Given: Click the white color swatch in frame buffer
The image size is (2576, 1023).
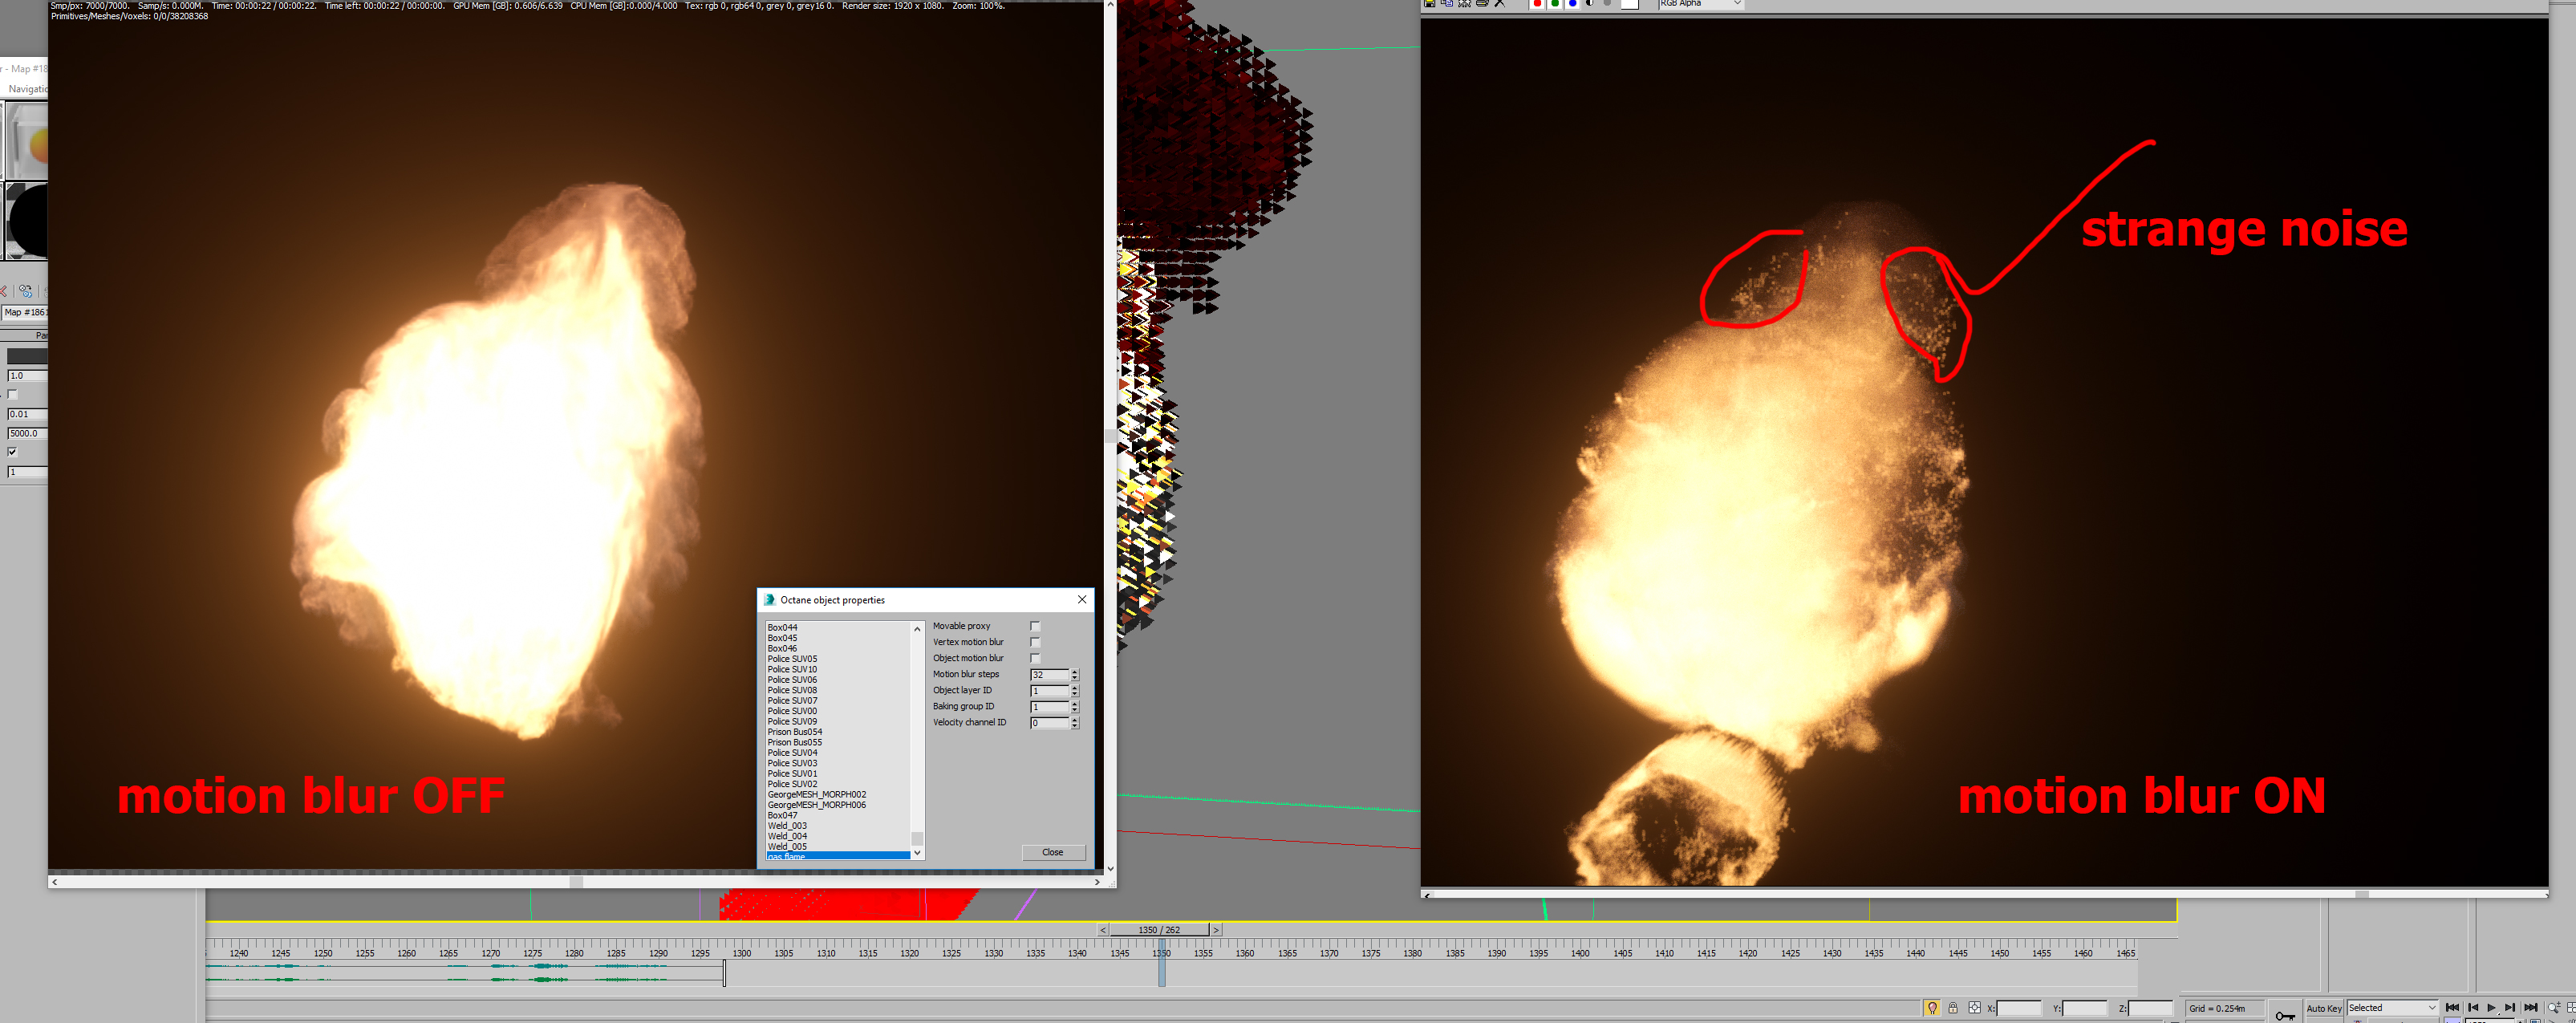Looking at the screenshot, I should [1629, 4].
